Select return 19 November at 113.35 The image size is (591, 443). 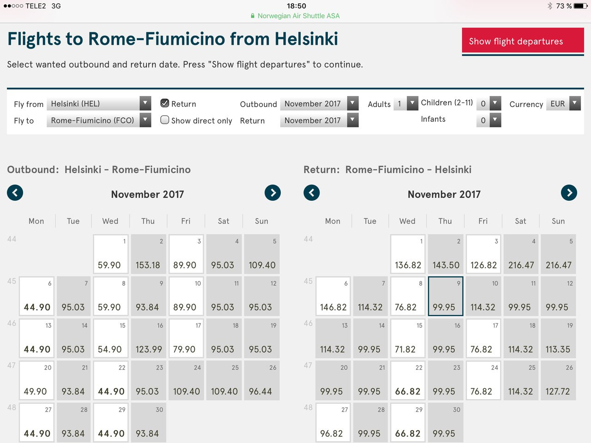coord(558,338)
